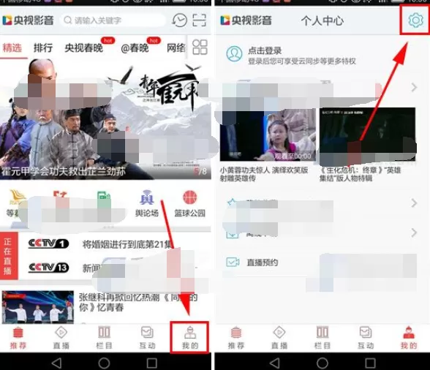Tap Android back button on right screen
This screenshot has height=370, width=430.
[x=274, y=363]
